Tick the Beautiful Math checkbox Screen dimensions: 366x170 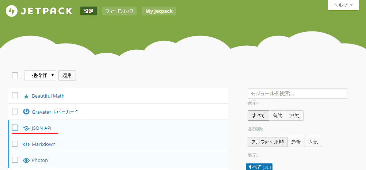pos(15,96)
